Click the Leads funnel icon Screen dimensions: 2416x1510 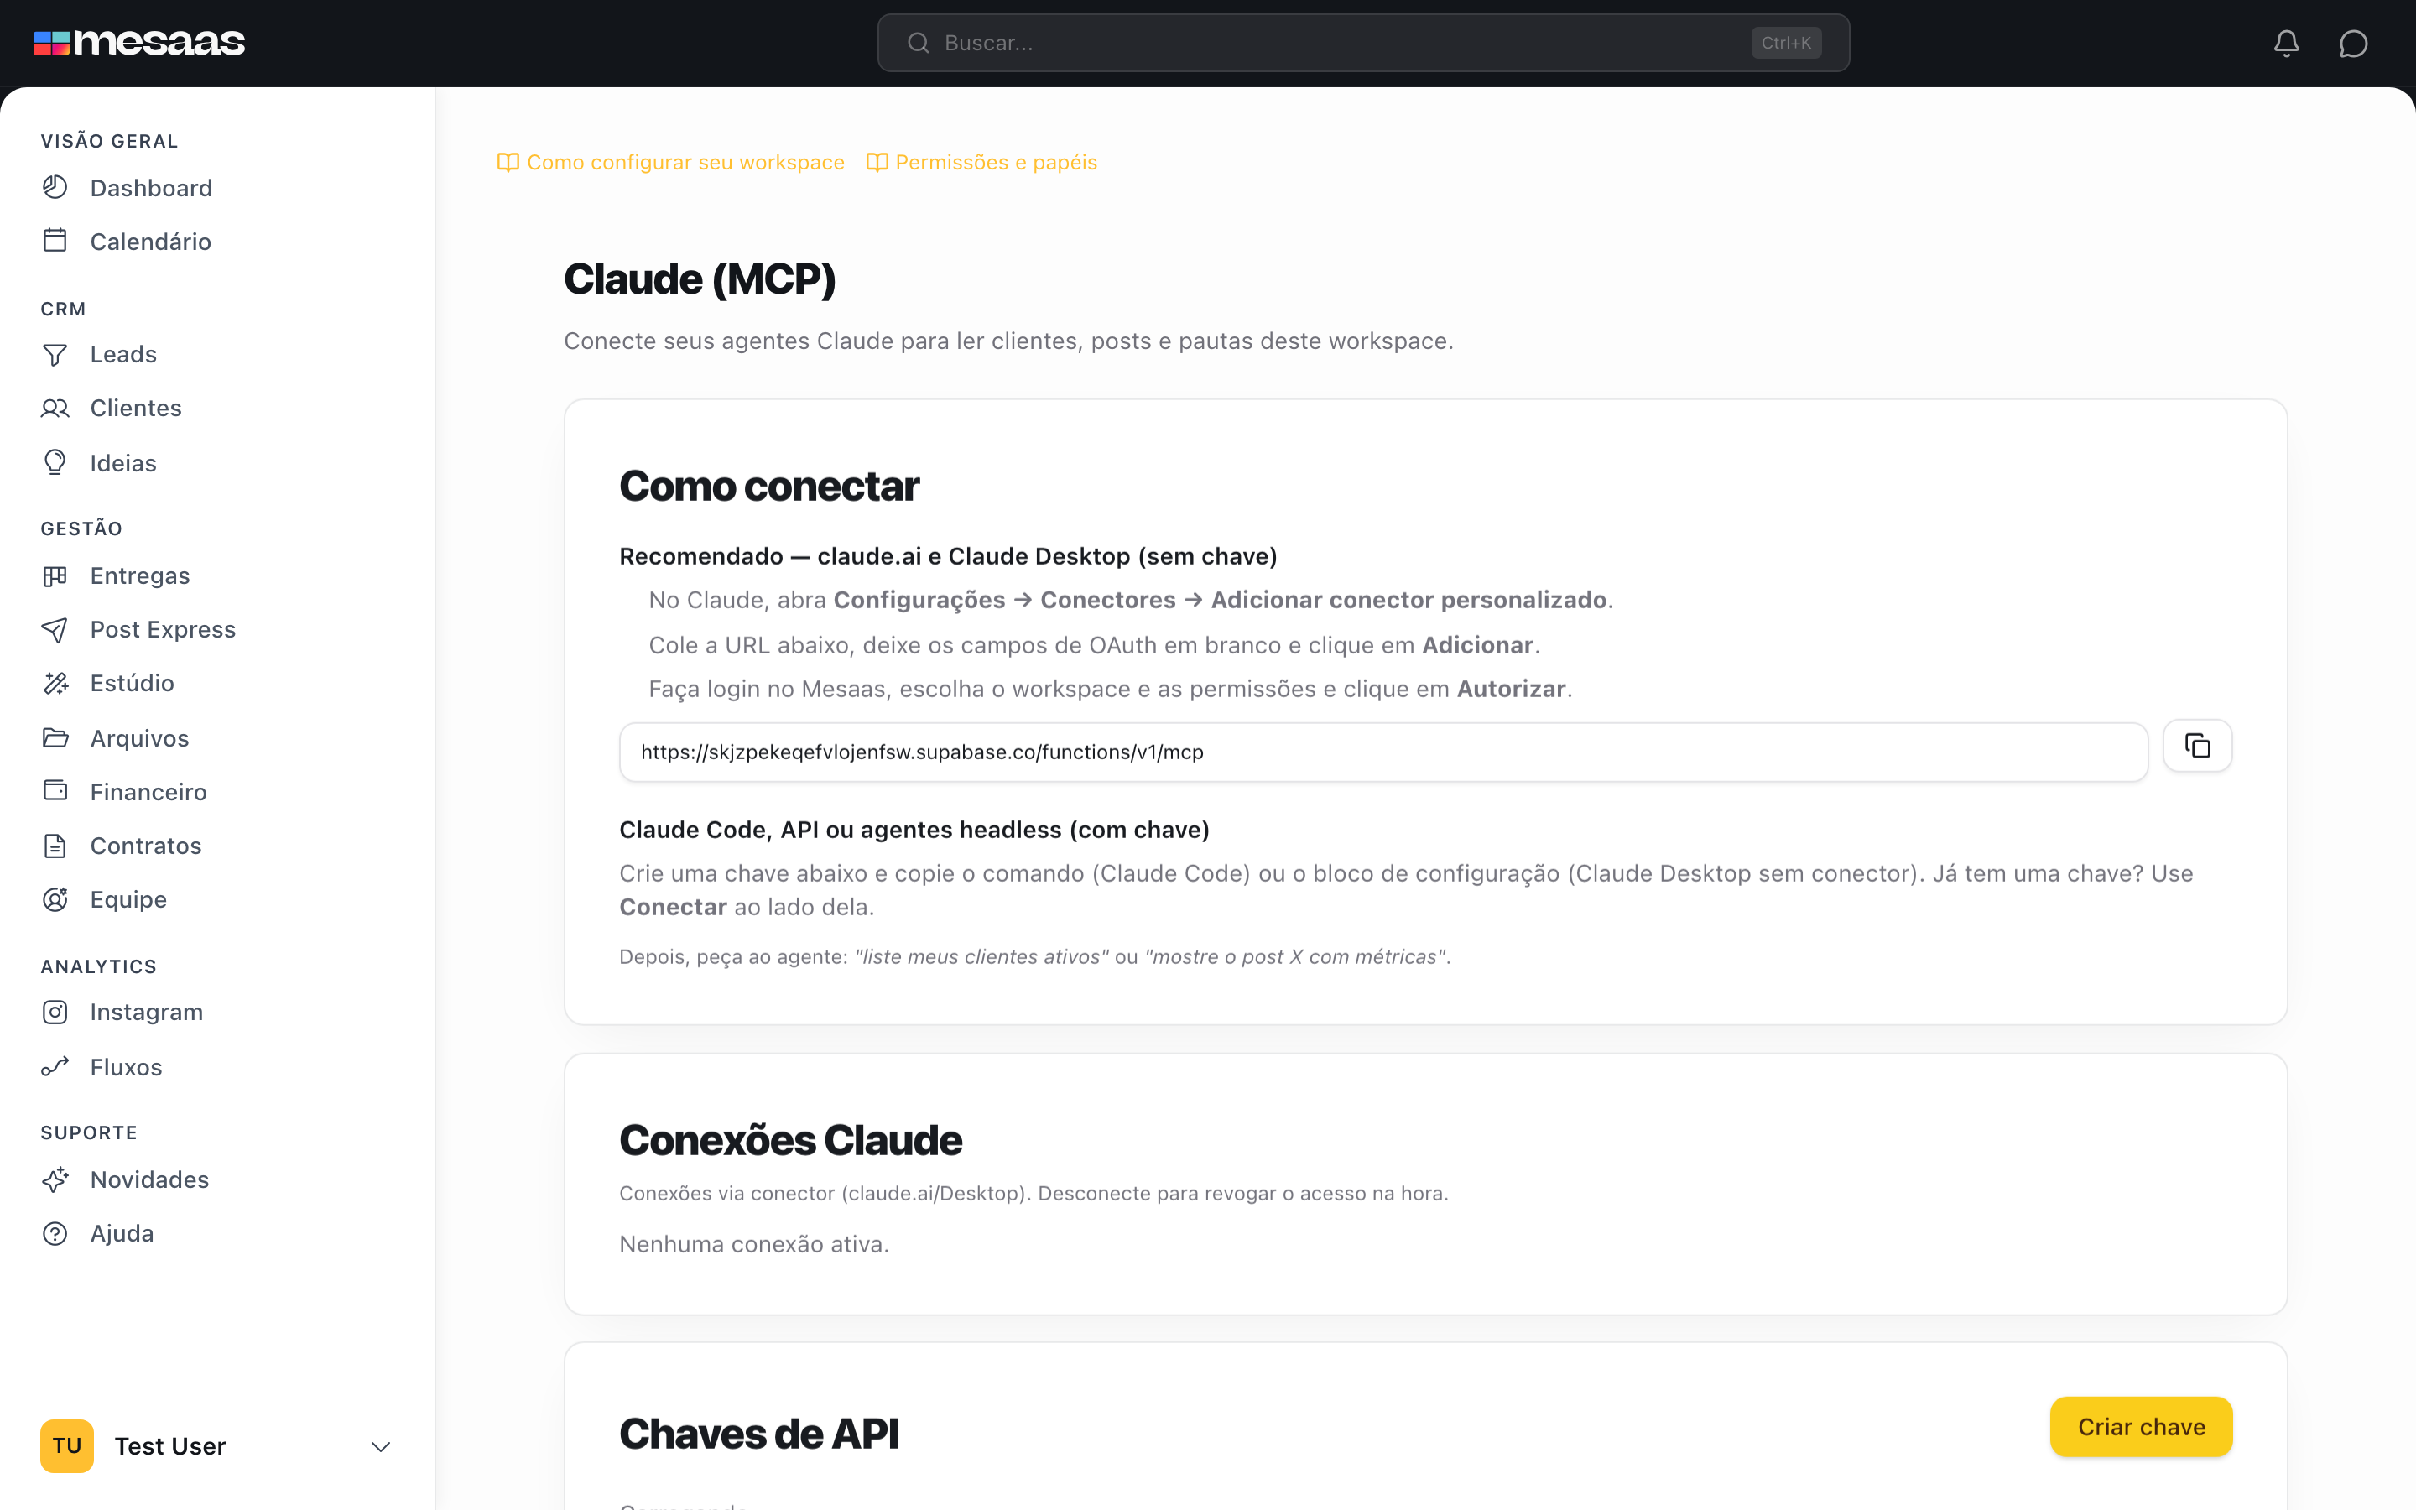[55, 355]
